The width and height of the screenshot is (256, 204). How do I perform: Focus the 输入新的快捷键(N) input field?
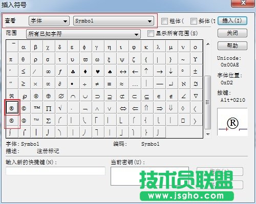[55, 171]
